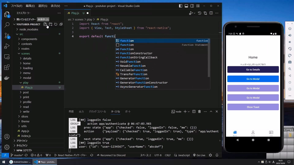Open App.js in the file tree
Screen dimensions: 294x165
25,131
